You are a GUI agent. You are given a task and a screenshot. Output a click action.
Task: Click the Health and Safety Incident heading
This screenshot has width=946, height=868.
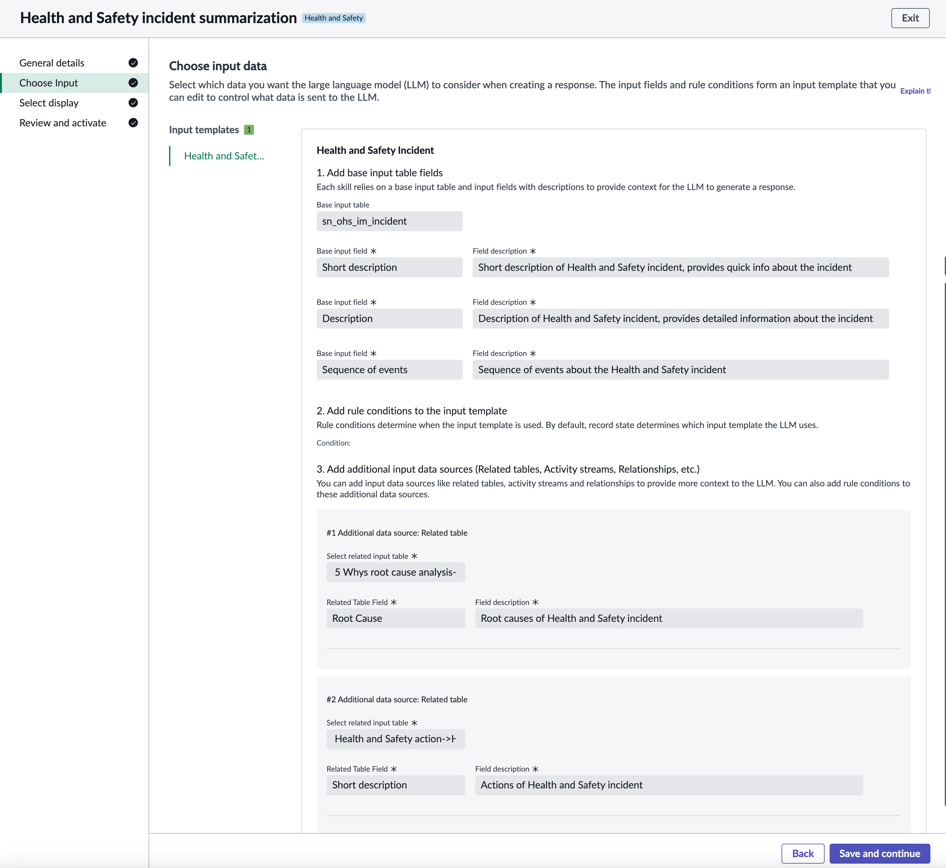point(375,150)
